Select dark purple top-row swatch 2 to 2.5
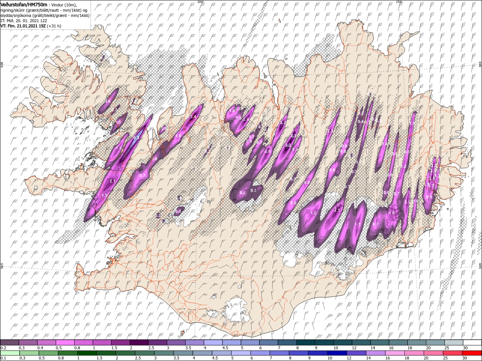Screen dimensions: 482x361 [x=139, y=343]
